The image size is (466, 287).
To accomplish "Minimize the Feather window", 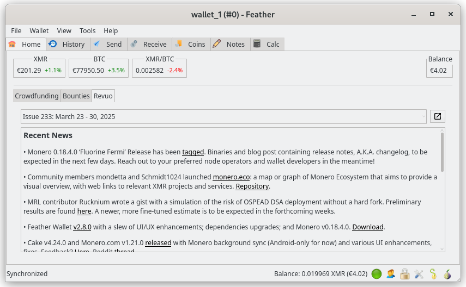I will tap(413, 15).
